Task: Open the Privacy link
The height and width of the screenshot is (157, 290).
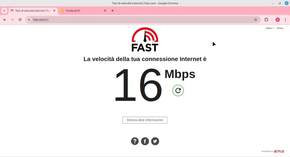Action: (280, 28)
